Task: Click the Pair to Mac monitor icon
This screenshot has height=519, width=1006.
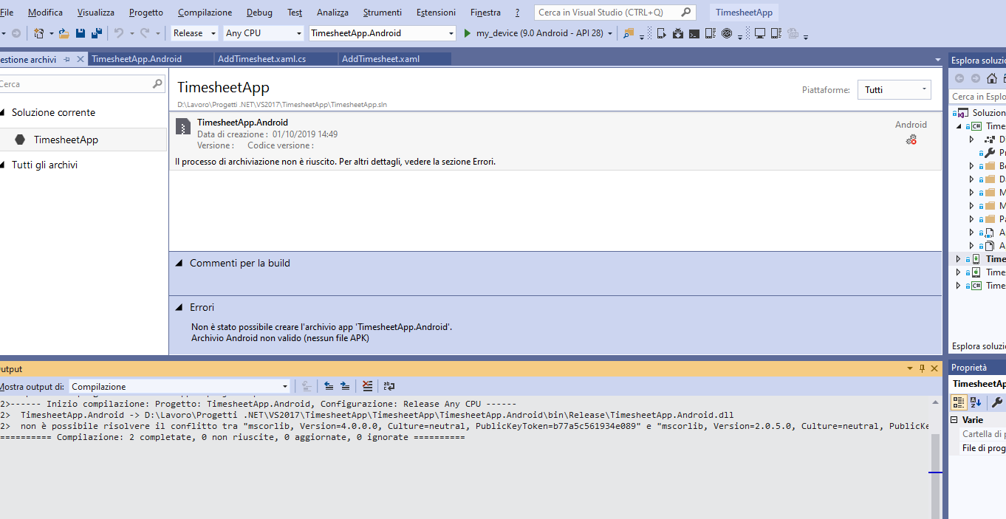Action: coord(759,33)
